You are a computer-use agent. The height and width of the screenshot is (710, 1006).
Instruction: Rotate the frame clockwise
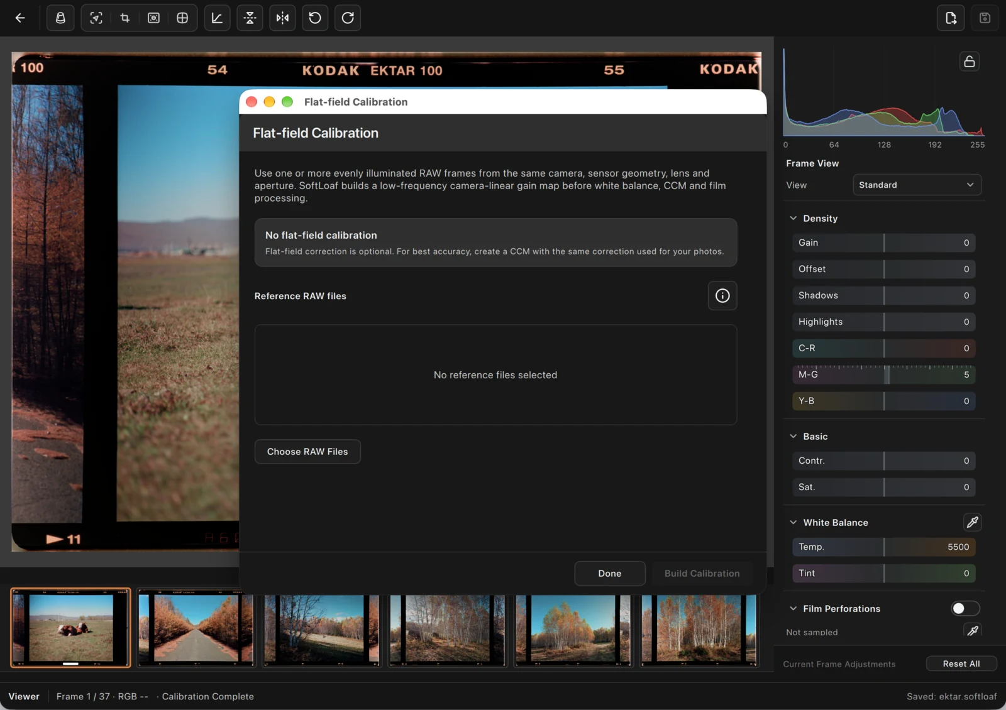tap(348, 18)
